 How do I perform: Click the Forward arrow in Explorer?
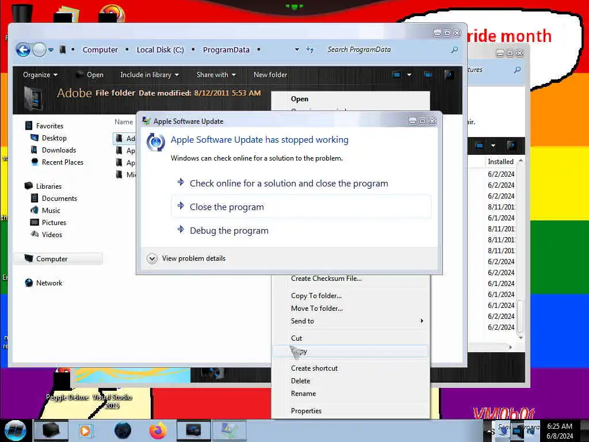tap(39, 49)
